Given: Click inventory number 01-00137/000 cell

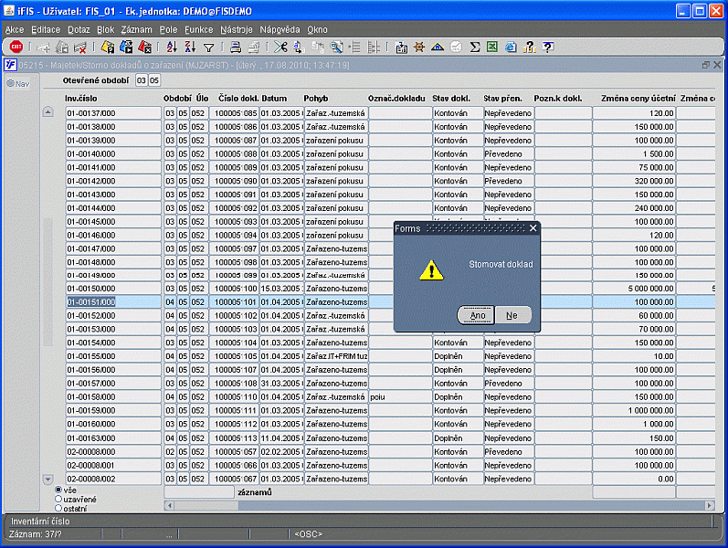Looking at the screenshot, I should coord(113,113).
